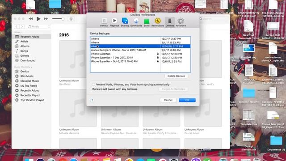Open the Classical Music playlist
The width and height of the screenshot is (286, 161).
[33, 81]
